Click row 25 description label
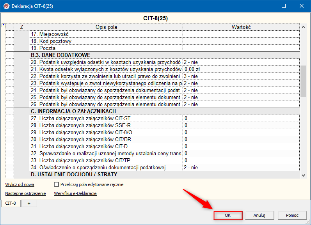311x225 pixels. point(106,97)
